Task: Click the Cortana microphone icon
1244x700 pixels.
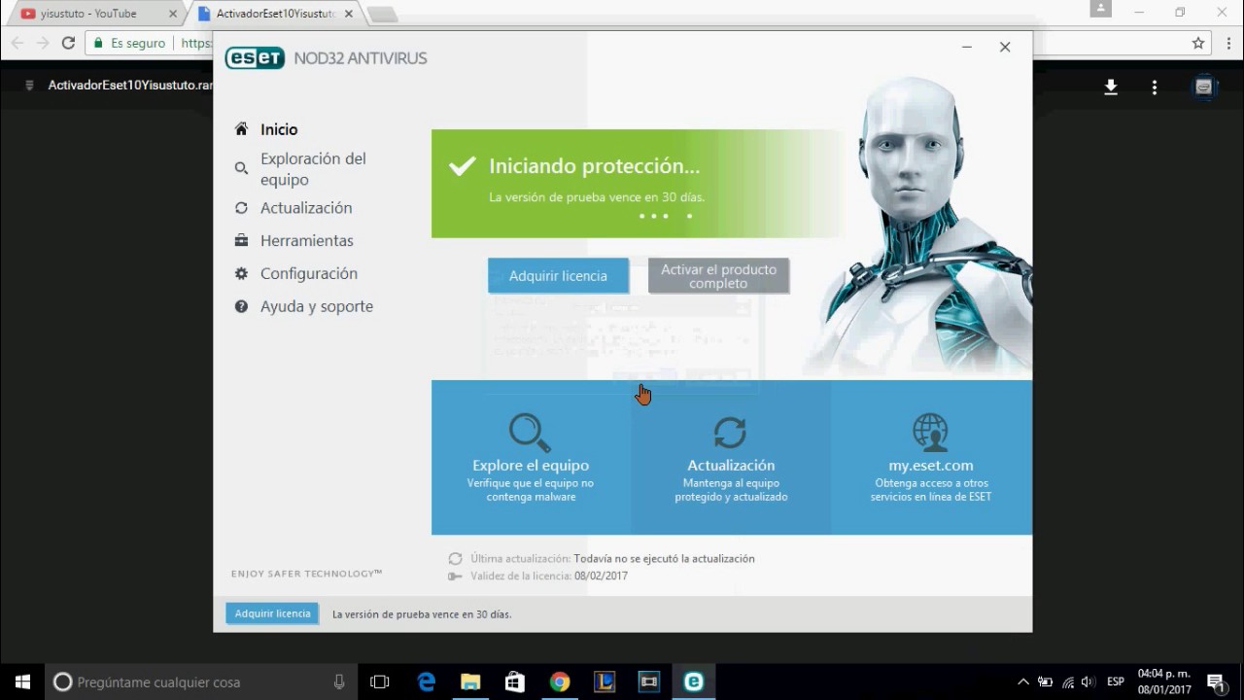Action: click(x=339, y=682)
